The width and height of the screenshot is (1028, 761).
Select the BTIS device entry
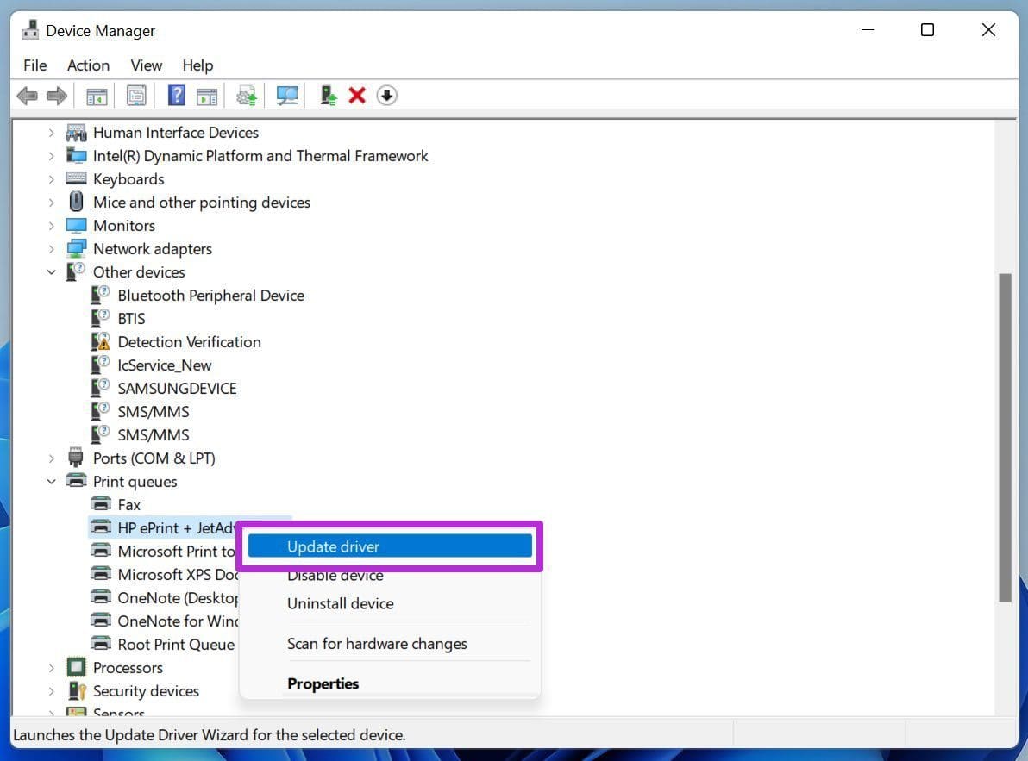coord(131,318)
